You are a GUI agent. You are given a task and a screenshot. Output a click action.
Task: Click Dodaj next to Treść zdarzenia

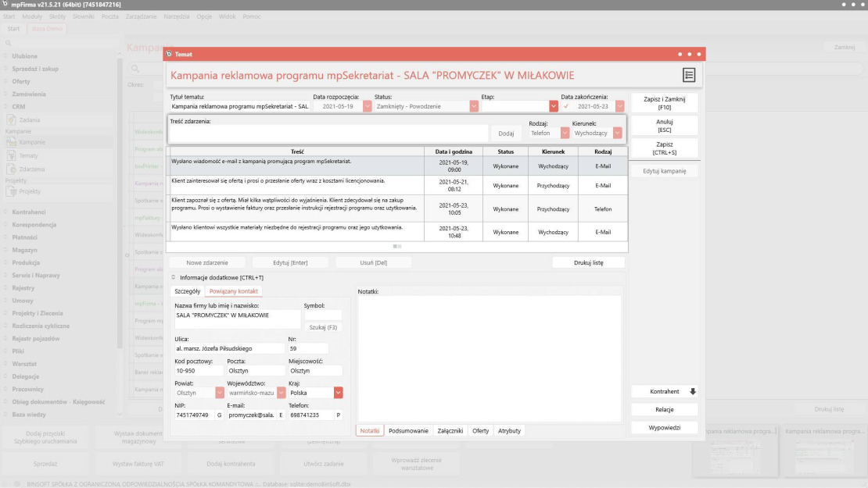click(506, 134)
